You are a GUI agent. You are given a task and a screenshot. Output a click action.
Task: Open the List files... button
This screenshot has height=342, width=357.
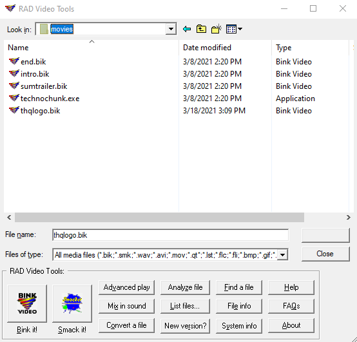coord(185,306)
